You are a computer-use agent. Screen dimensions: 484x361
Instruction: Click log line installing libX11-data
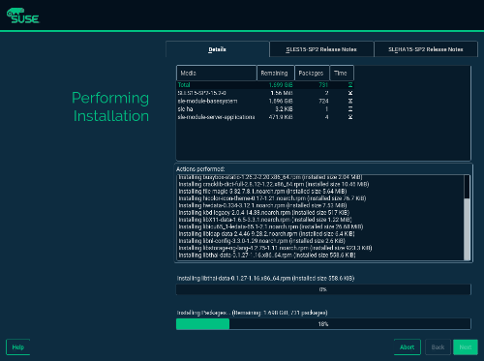click(265, 220)
